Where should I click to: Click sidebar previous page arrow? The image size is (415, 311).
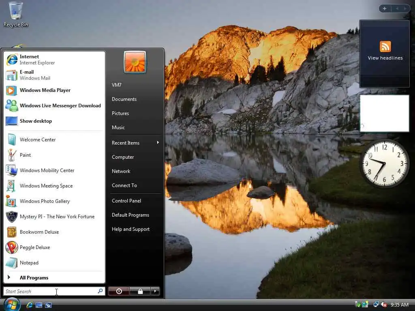point(397,9)
